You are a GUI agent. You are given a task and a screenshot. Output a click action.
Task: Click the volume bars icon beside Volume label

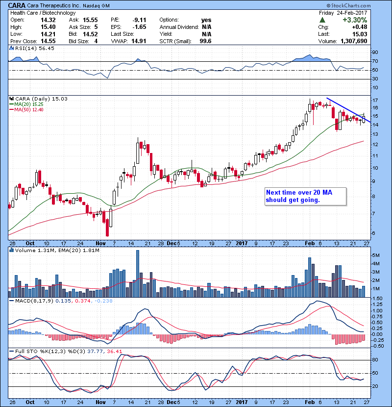pyautogui.click(x=11, y=250)
